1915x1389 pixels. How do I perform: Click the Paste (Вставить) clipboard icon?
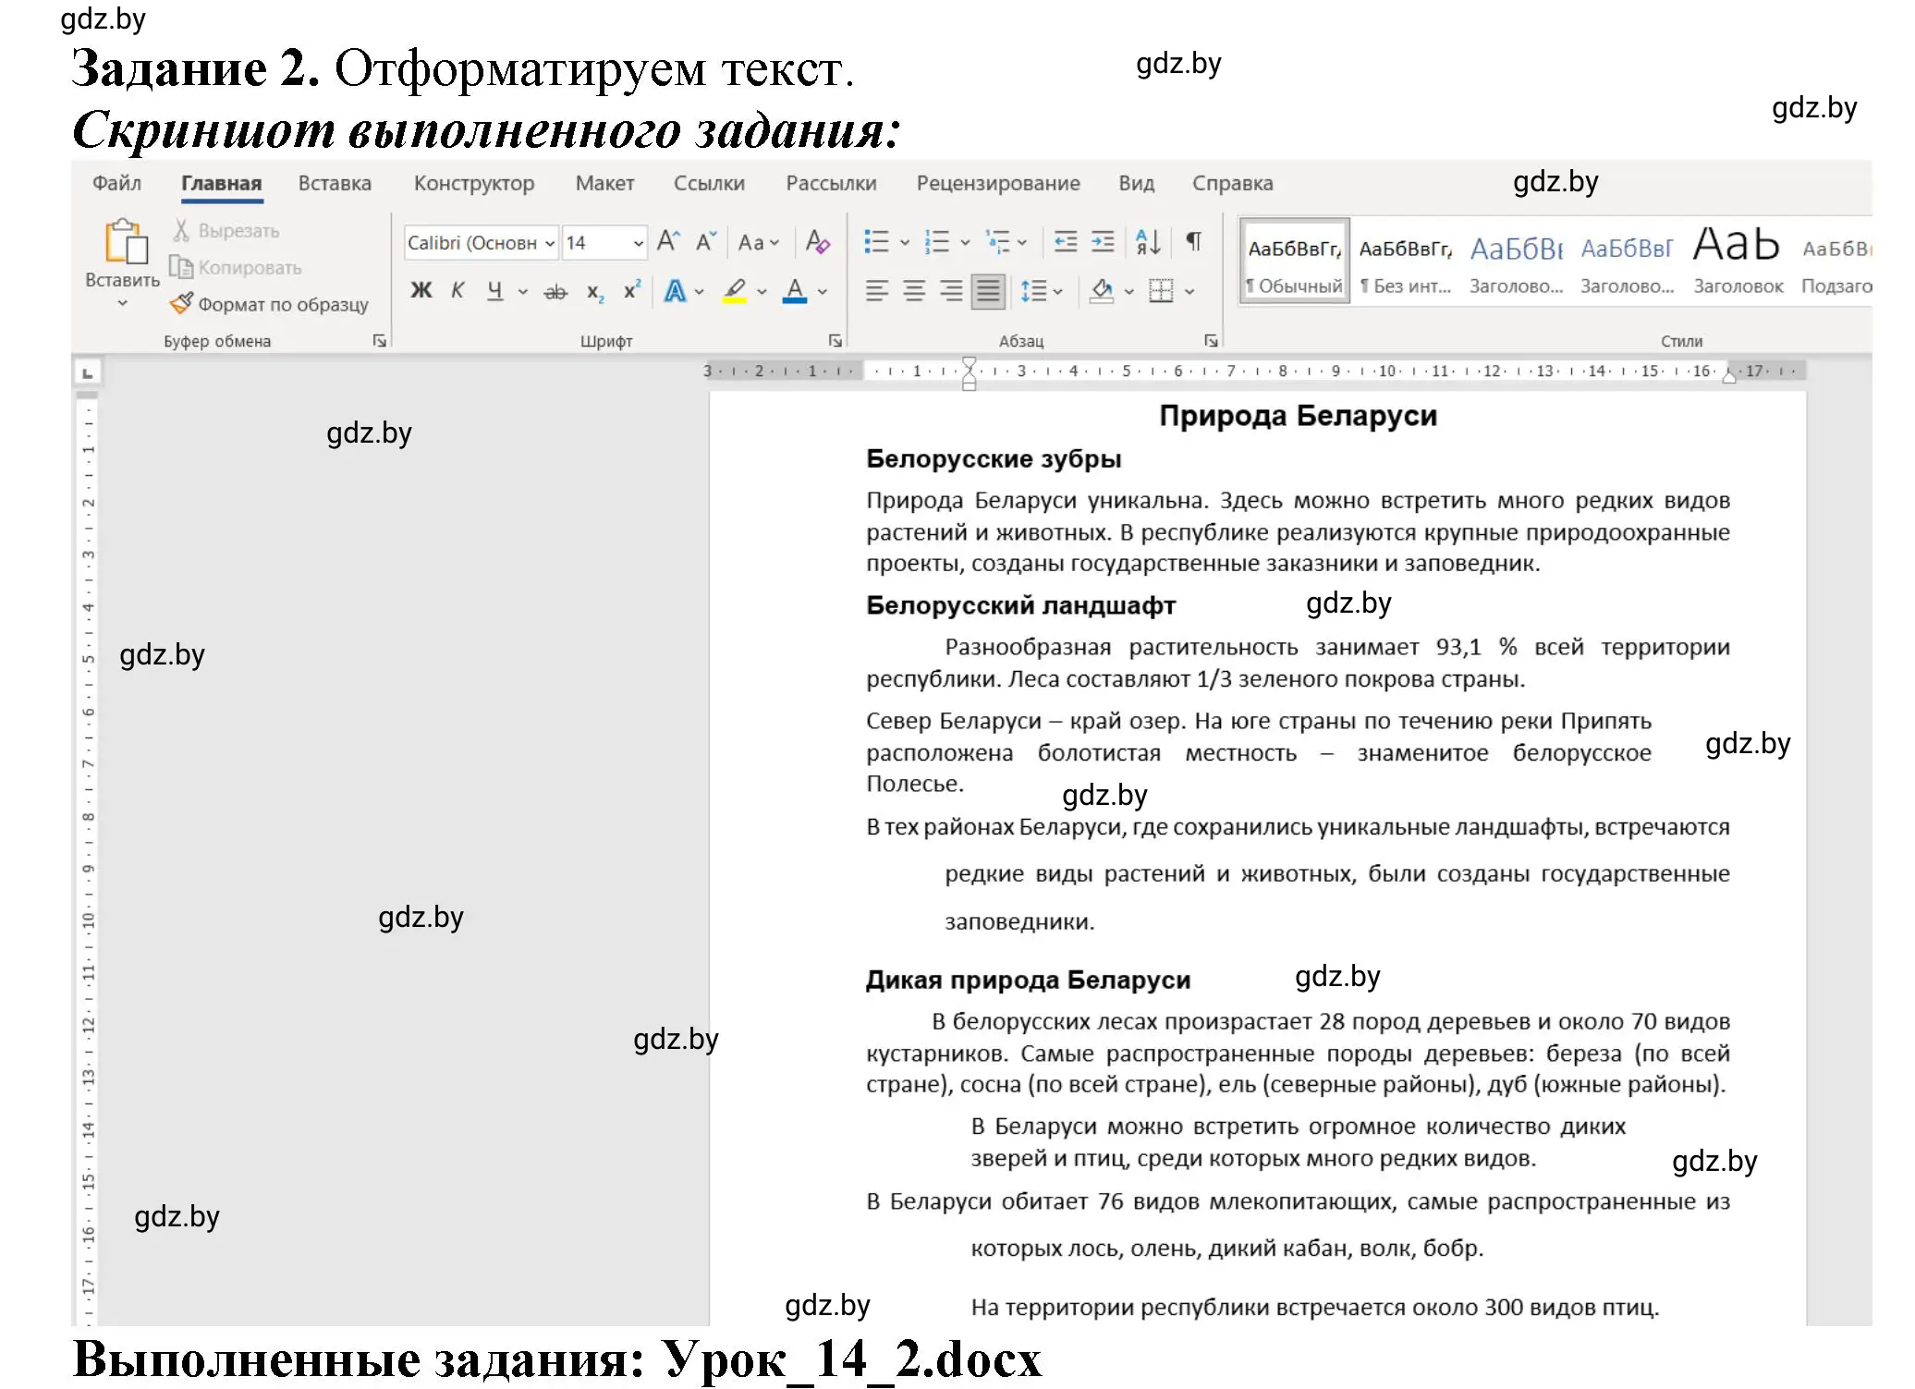click(126, 242)
